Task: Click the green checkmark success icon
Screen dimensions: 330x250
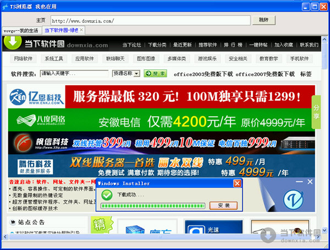Action: click(107, 195)
